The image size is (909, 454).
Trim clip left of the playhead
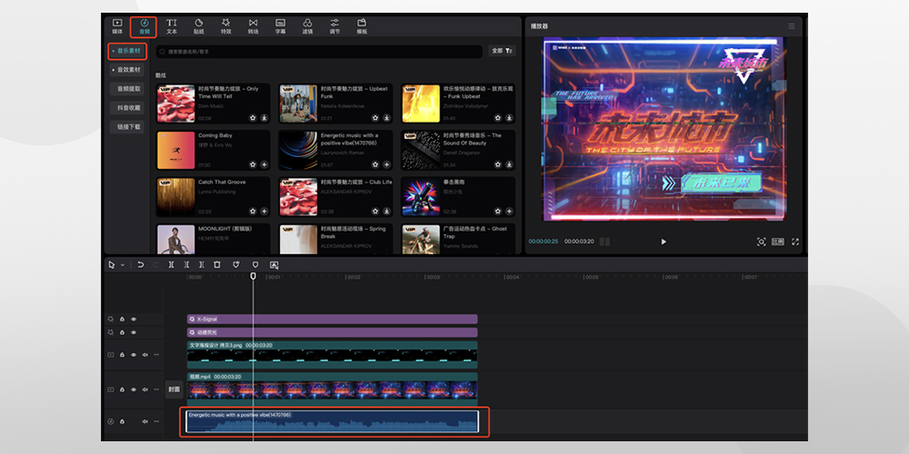(186, 264)
